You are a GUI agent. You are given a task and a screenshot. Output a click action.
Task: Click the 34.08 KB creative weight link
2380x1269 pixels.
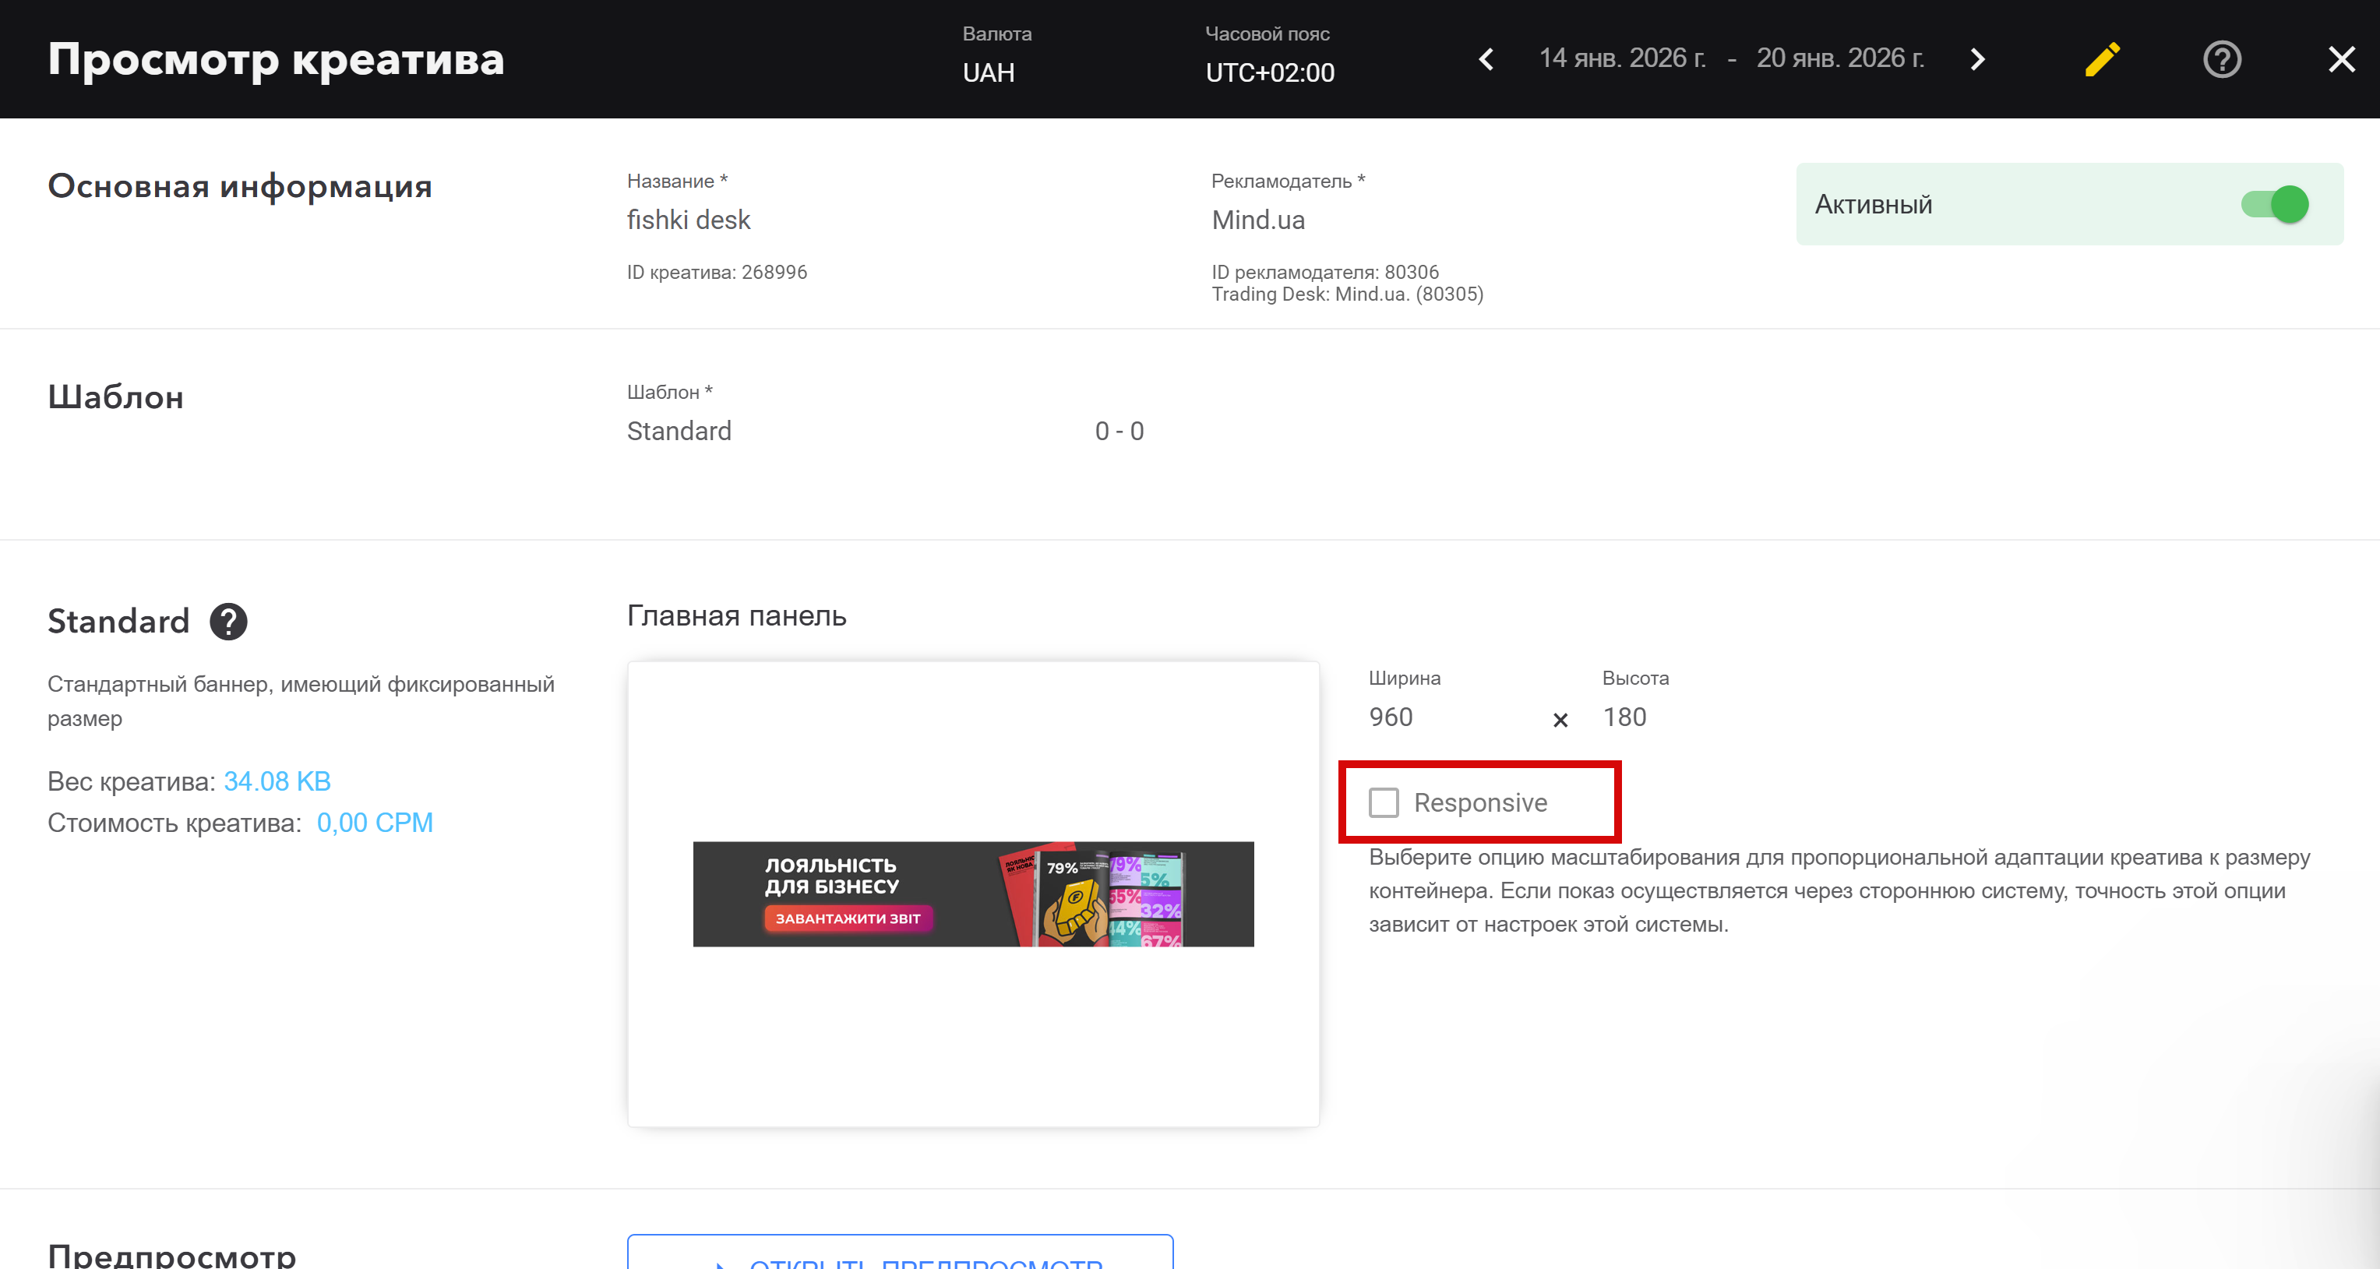click(277, 781)
